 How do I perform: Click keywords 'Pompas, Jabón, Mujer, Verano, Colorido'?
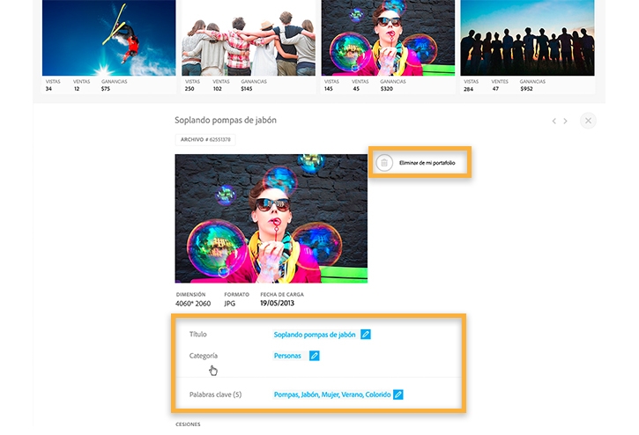pyautogui.click(x=332, y=394)
